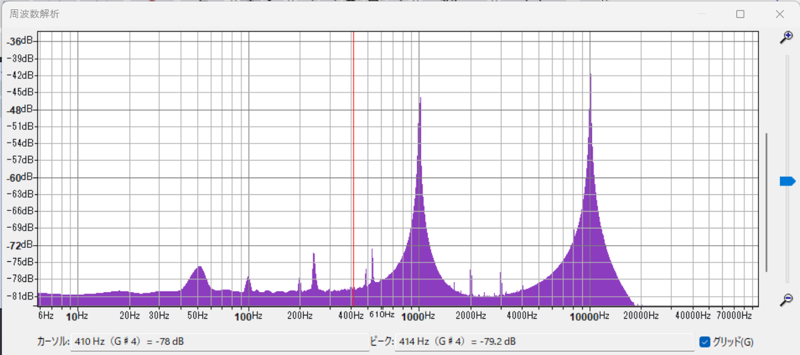Click the zoom in magnifier icon
This screenshot has width=800, height=355.
tap(787, 38)
